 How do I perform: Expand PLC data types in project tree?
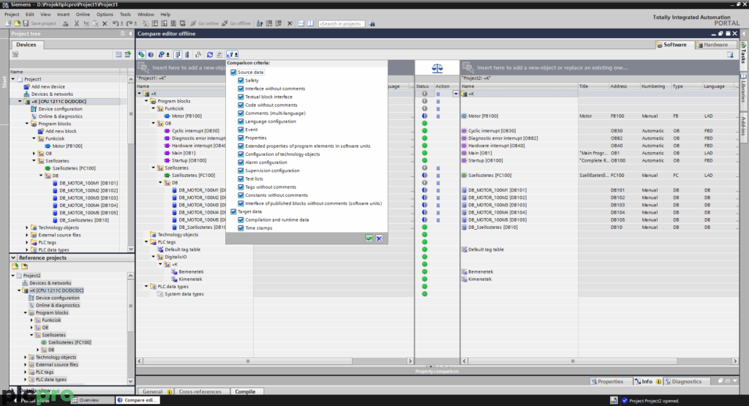(x=27, y=249)
